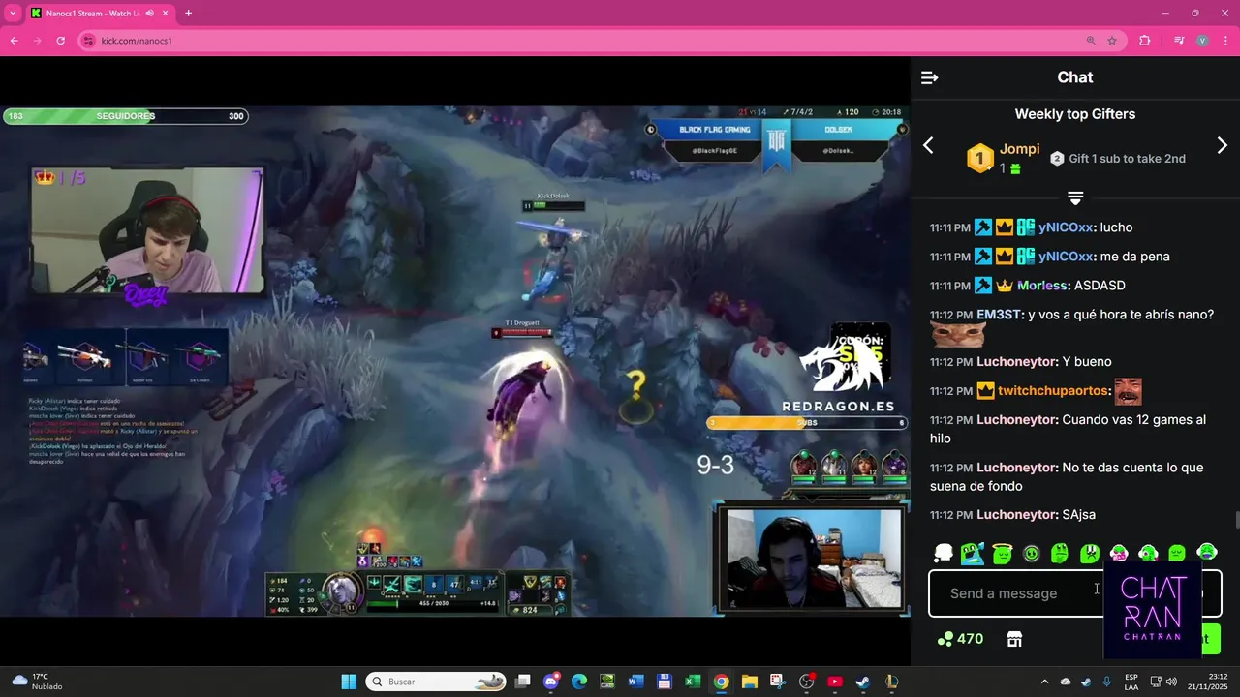Open top gifter Jompi's profile
This screenshot has width=1240, height=697.
(1019, 149)
